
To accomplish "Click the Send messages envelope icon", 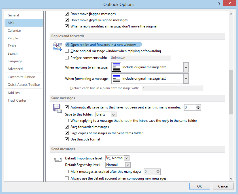I will [x=58, y=159].
